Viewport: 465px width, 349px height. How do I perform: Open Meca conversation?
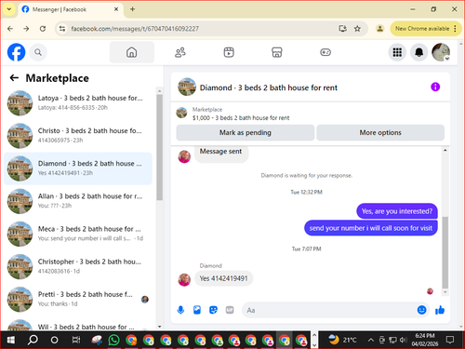[78, 234]
